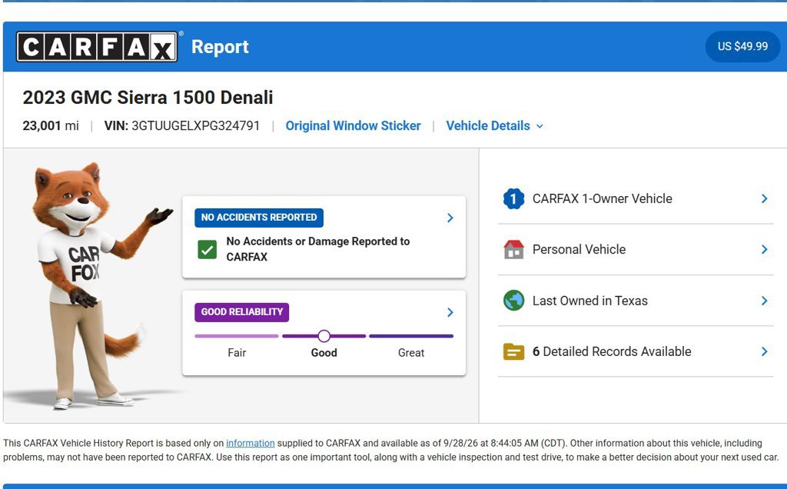Image resolution: width=787 pixels, height=489 pixels.
Task: Click the '23,001 mi' mileage text
Action: [51, 125]
